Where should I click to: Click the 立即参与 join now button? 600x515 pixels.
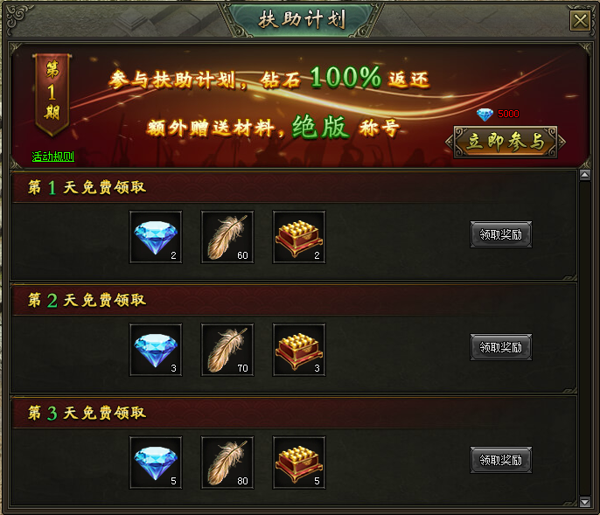coord(506,142)
